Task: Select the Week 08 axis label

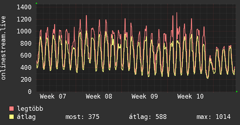Action: 99,96
